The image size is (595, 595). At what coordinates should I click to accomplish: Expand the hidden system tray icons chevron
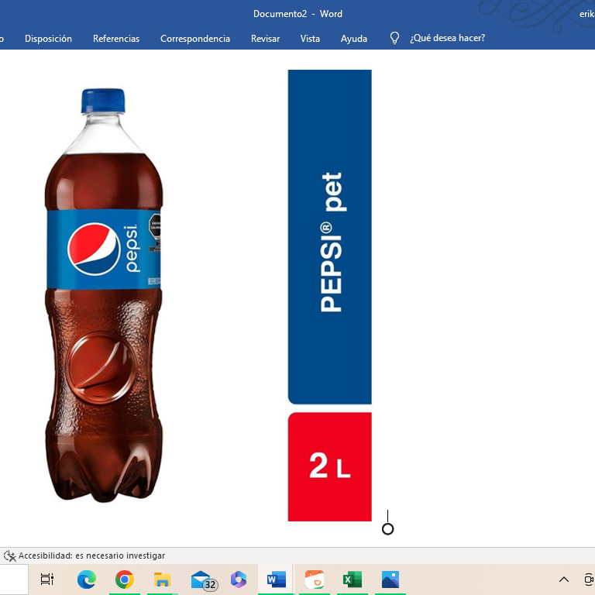564,580
